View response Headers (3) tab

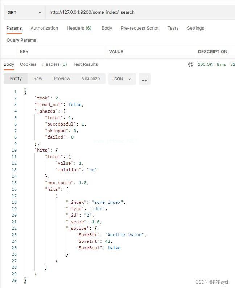pyautogui.click(x=55, y=64)
